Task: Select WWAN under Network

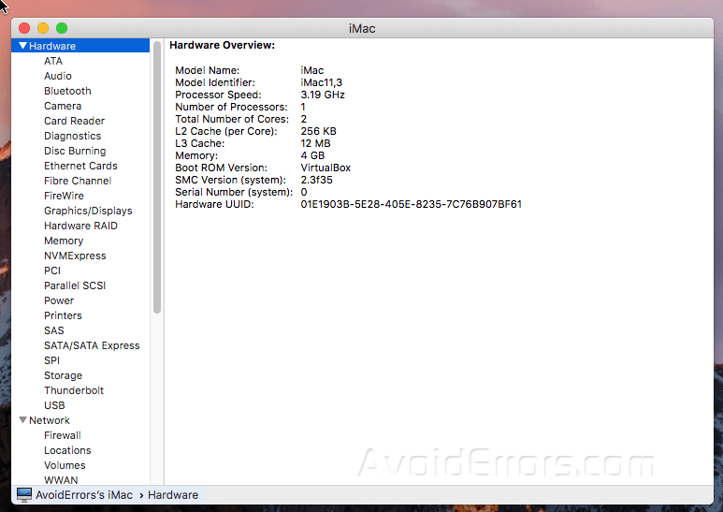Action: coord(61,480)
